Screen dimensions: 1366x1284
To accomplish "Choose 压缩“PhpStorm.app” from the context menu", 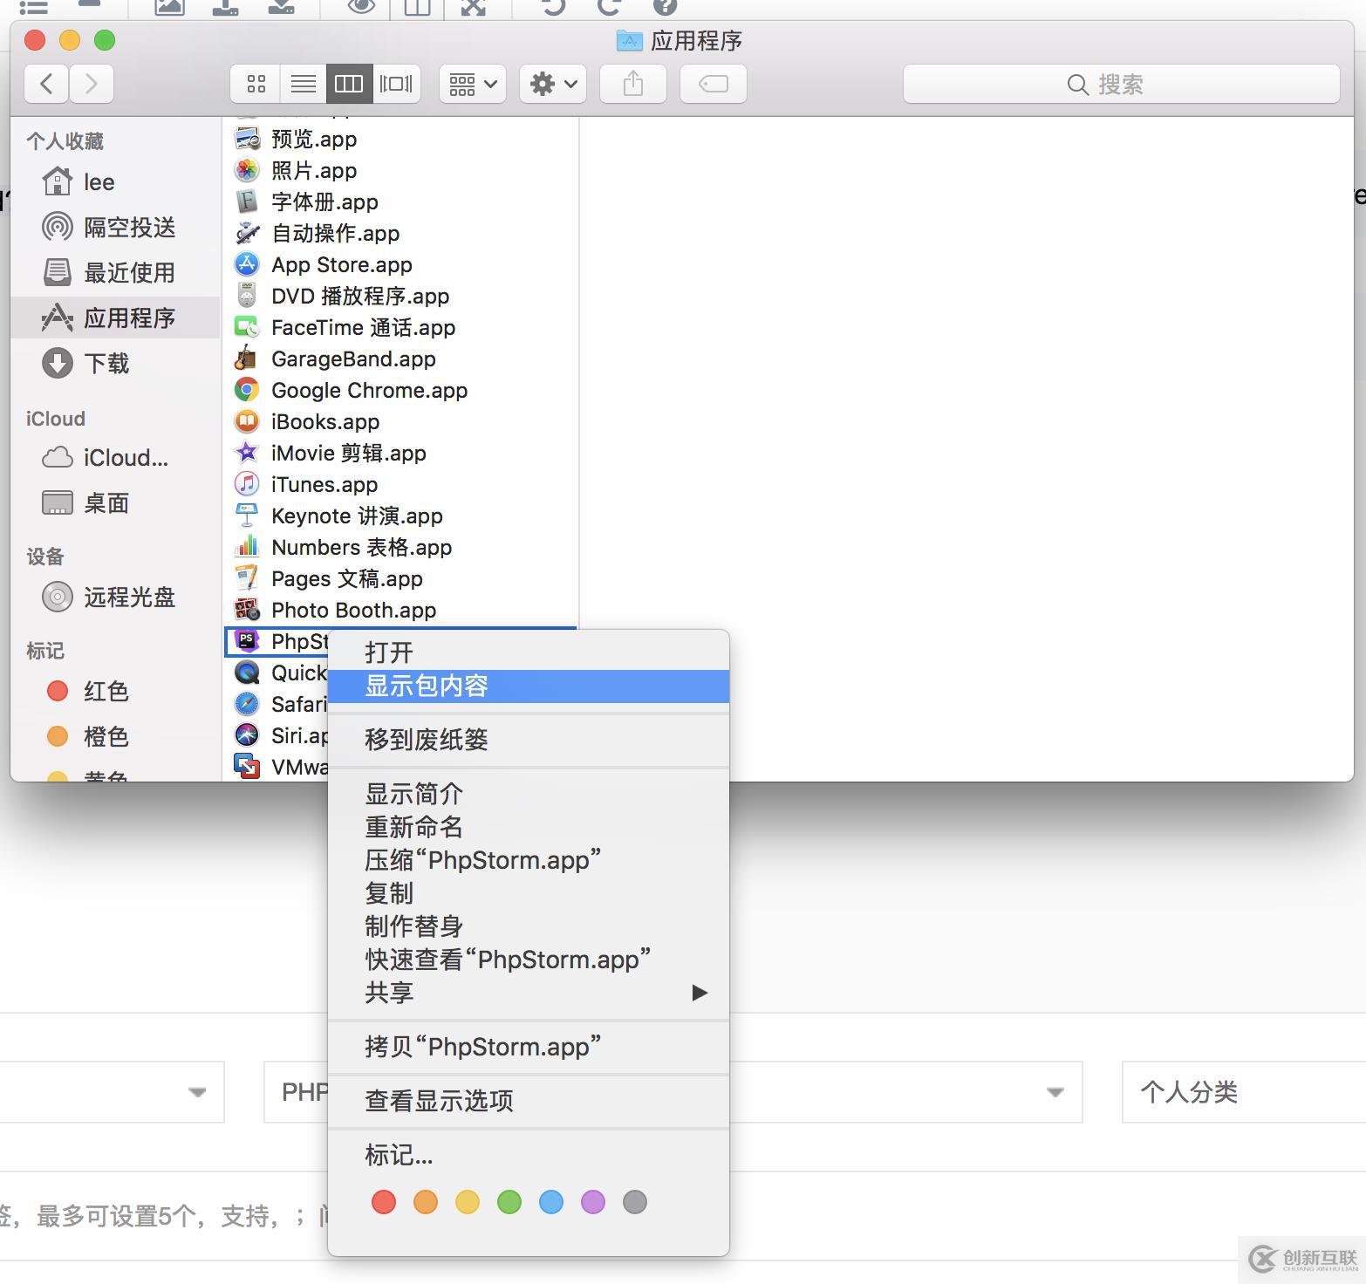I will click(529, 860).
